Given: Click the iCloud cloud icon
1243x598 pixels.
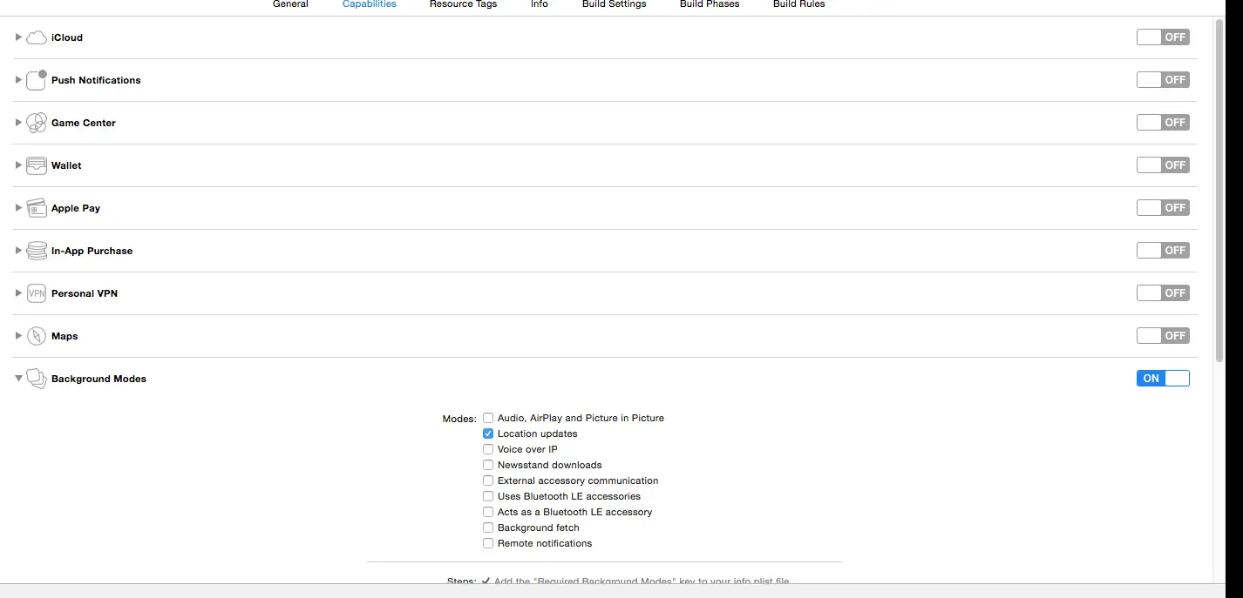Looking at the screenshot, I should pos(37,37).
